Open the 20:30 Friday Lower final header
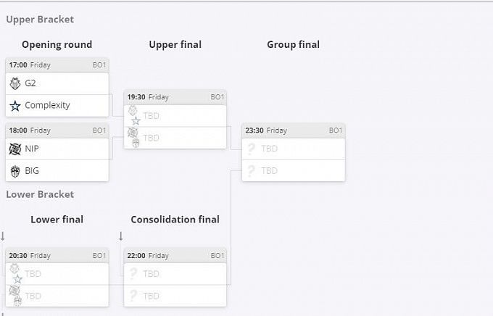The height and width of the screenshot is (316, 493). [x=57, y=256]
